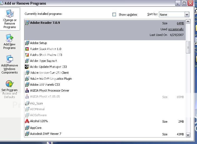
Task: Select the AppCore entry
Action: pos(105,128)
